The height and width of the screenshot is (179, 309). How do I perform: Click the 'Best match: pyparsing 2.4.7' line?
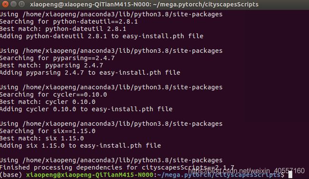pos(52,65)
